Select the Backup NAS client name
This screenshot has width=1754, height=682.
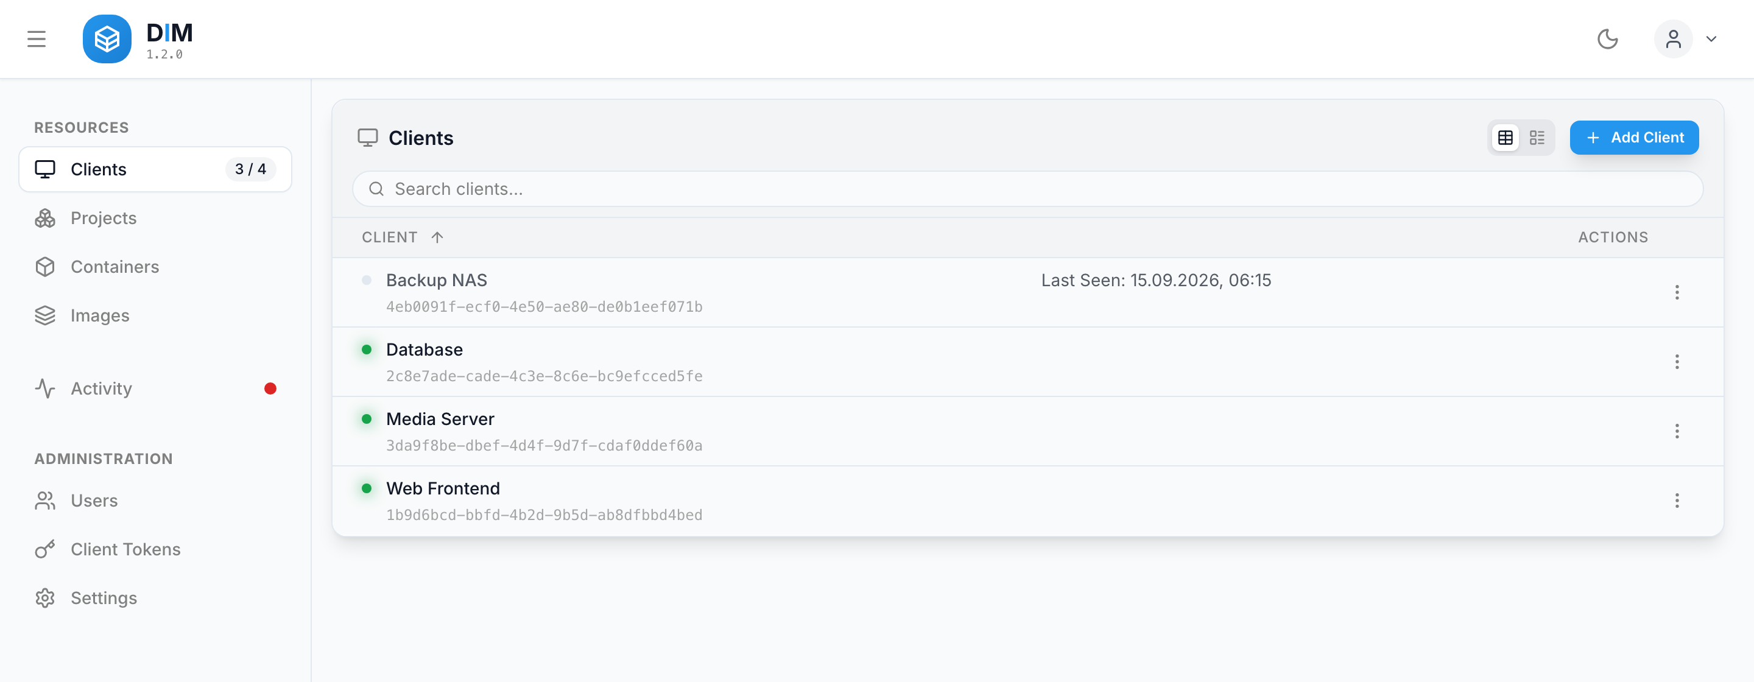click(x=437, y=279)
